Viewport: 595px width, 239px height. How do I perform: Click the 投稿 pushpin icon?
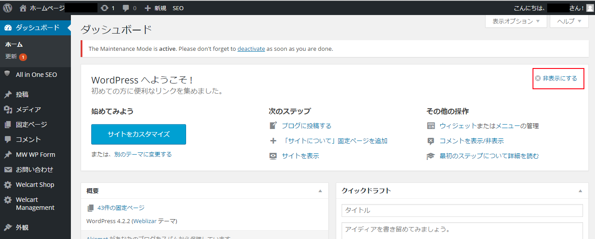(8, 95)
